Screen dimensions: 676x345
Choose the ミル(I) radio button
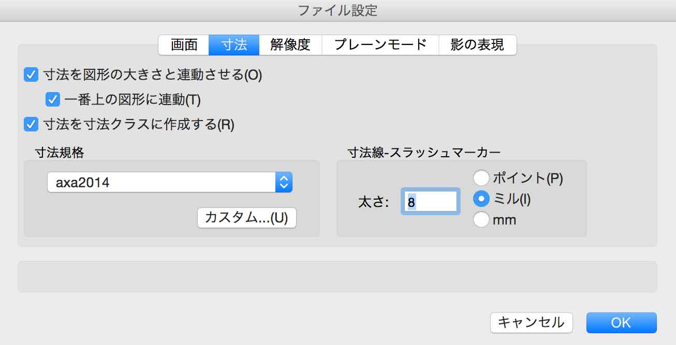(481, 199)
